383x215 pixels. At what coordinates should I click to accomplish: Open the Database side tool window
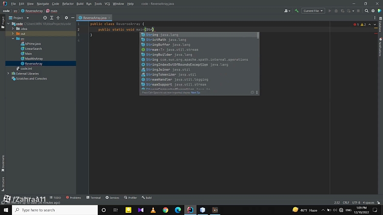click(x=380, y=27)
